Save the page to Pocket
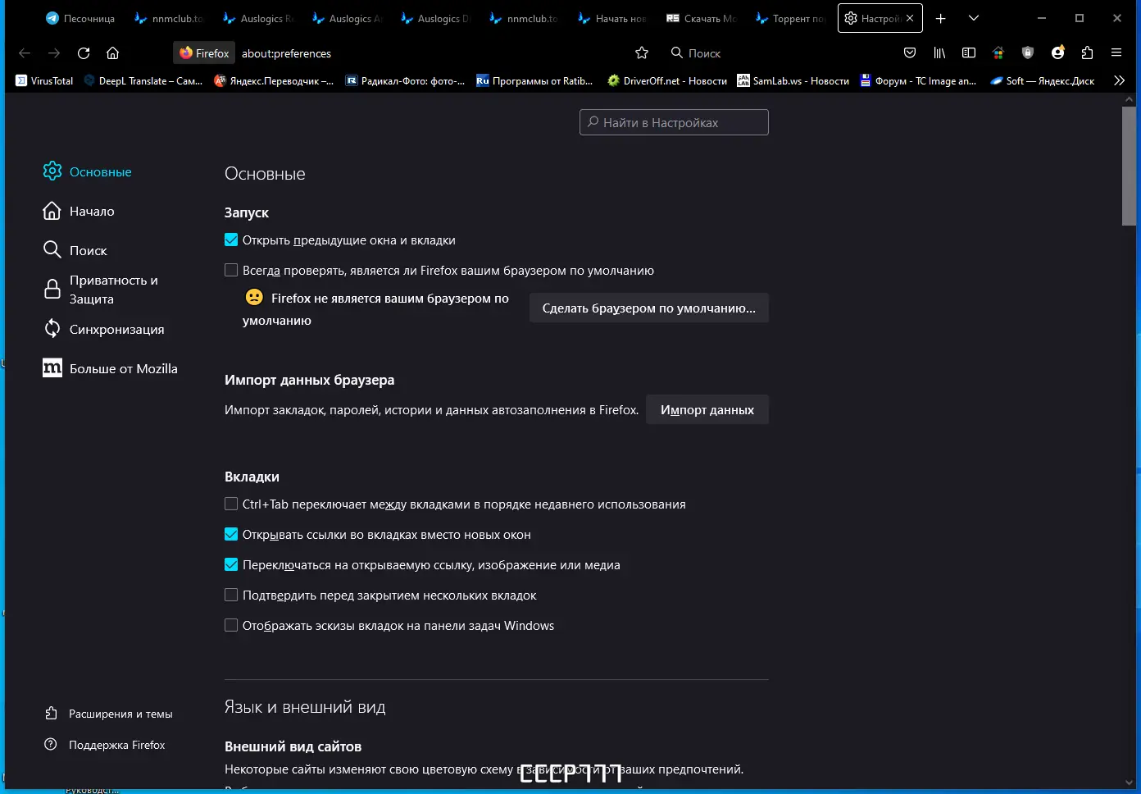This screenshot has height=794, width=1141. pyautogui.click(x=910, y=52)
